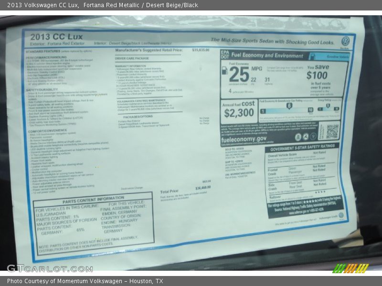Click the '2013 CC Lux' sticker heading
This screenshot has height=286, width=382.
coord(56,37)
